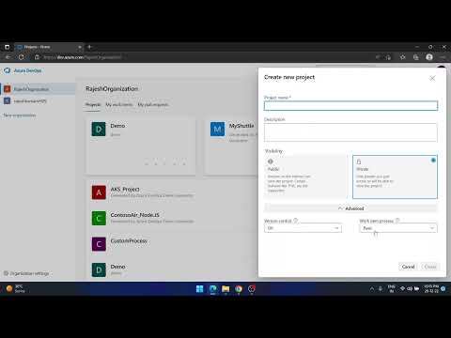Open the CustomProcess project
Viewport: 451px width, 338px height.
coord(129,240)
